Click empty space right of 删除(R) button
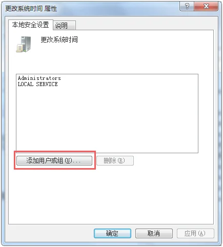This screenshot has width=223, height=247. 171,160
